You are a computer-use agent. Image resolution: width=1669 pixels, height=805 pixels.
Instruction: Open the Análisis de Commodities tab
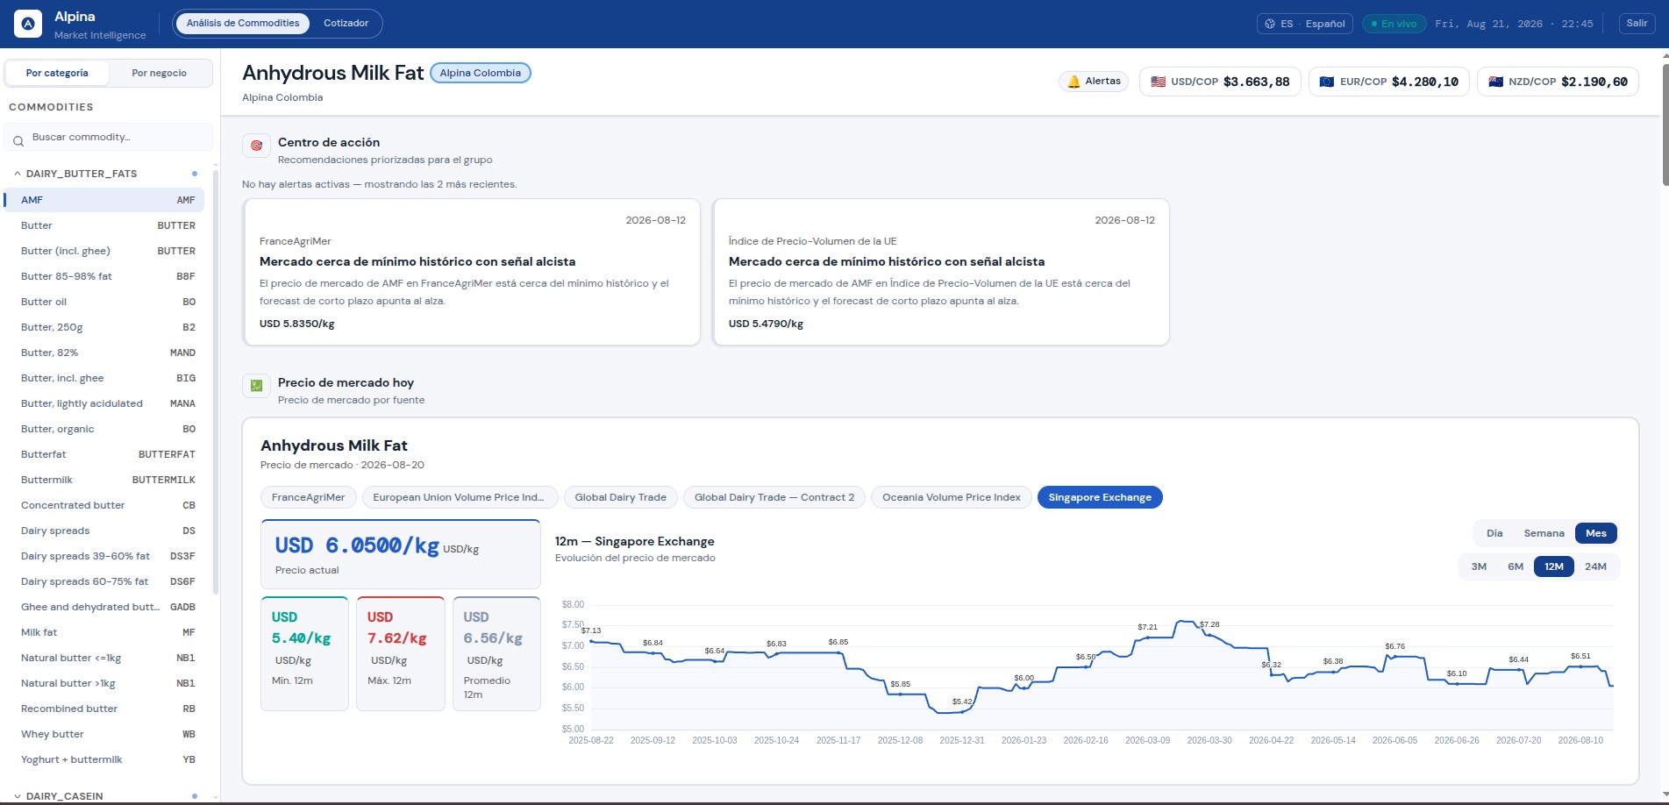coord(243,24)
